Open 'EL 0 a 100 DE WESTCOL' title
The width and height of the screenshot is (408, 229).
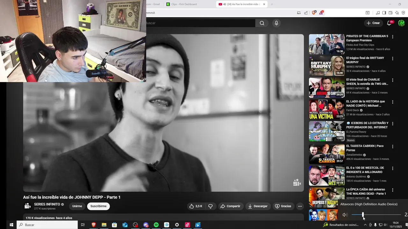[365, 170]
